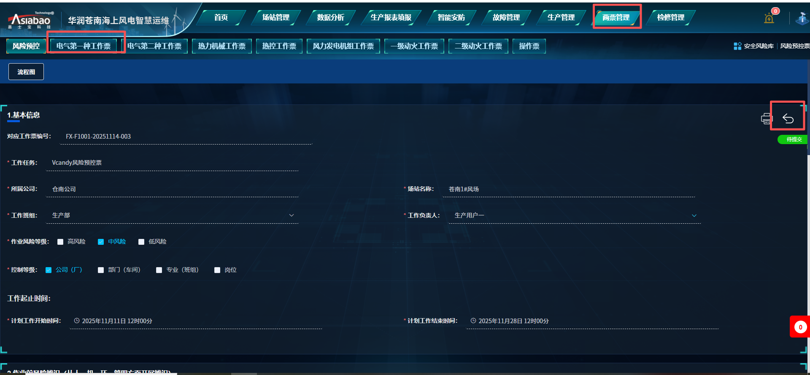Click the wind turbine icon in header

(802, 19)
